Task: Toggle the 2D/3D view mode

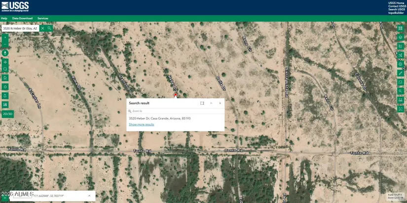Action: [7, 114]
